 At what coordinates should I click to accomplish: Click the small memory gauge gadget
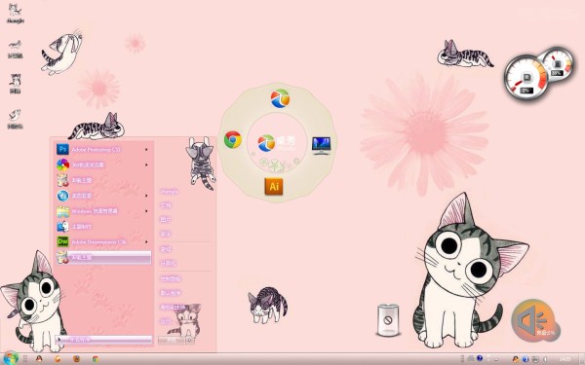pos(558,63)
